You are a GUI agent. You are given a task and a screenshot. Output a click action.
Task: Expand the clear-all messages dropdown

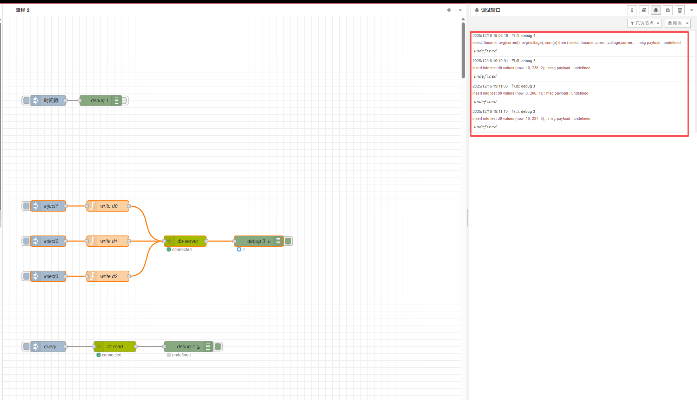click(x=687, y=23)
